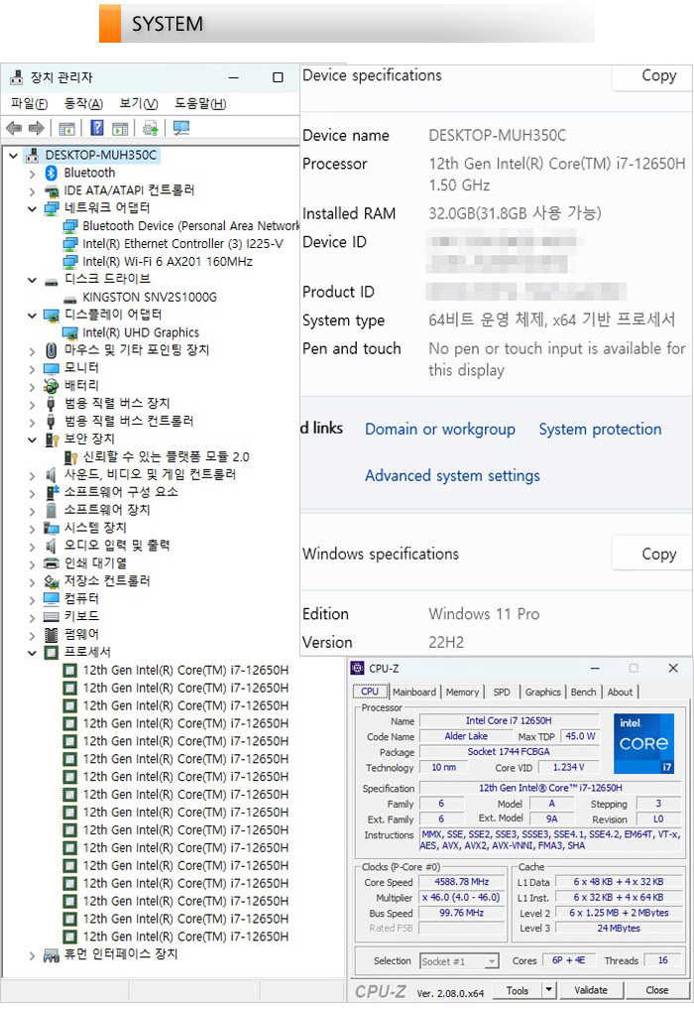Open the 보기(V) menu

point(138,103)
